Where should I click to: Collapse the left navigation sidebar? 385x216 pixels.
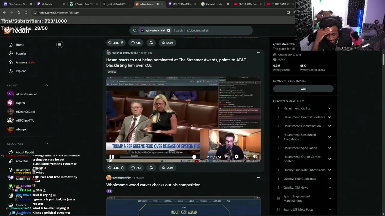(x=60, y=44)
